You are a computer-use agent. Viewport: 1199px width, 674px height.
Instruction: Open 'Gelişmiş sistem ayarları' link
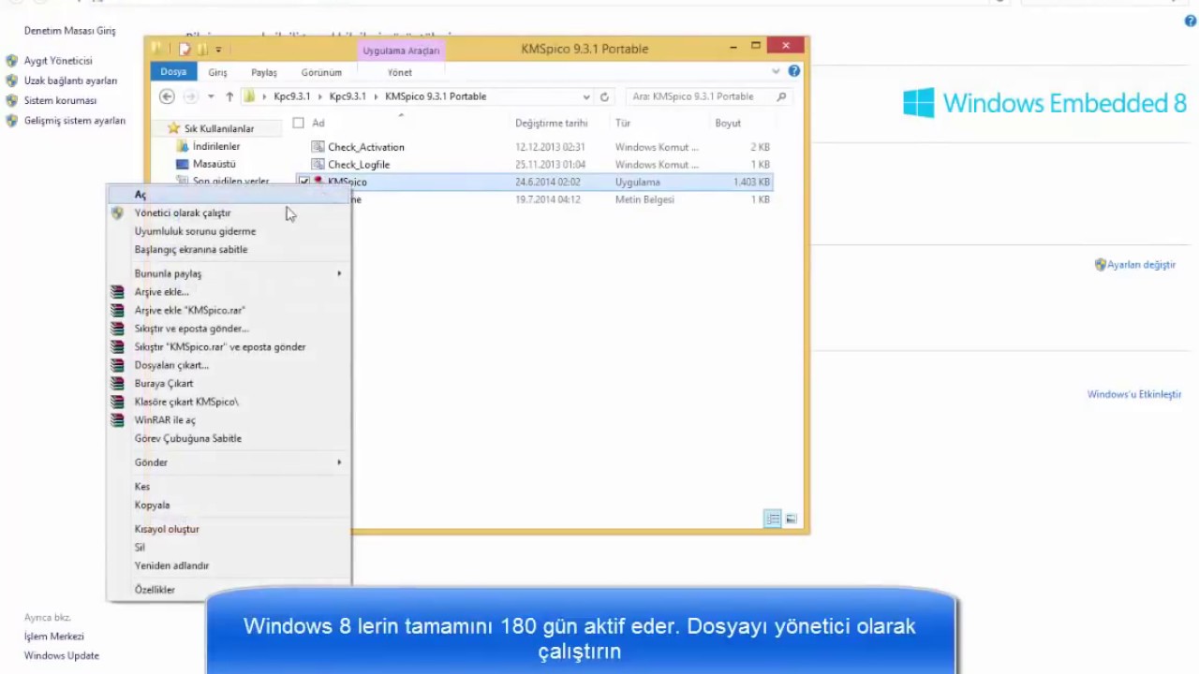[75, 121]
